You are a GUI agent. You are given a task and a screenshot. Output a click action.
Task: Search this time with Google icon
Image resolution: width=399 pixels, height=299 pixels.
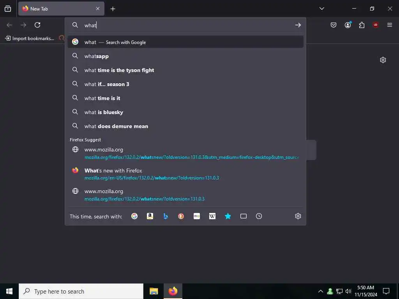pos(134,216)
